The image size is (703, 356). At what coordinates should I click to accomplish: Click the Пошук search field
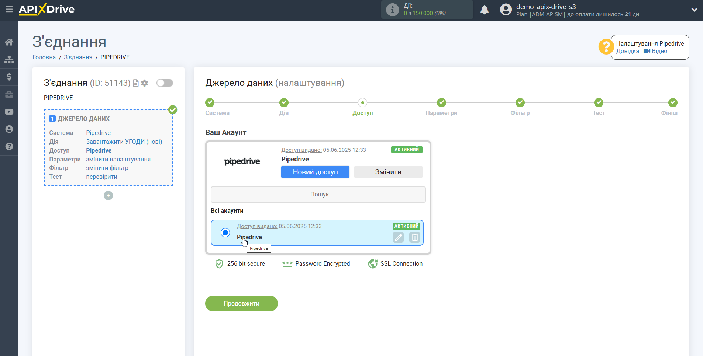(x=318, y=195)
